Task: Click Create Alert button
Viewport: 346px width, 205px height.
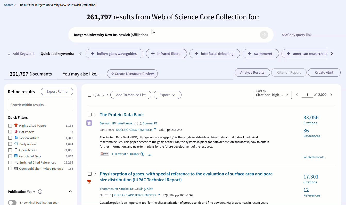Action: (x=324, y=72)
